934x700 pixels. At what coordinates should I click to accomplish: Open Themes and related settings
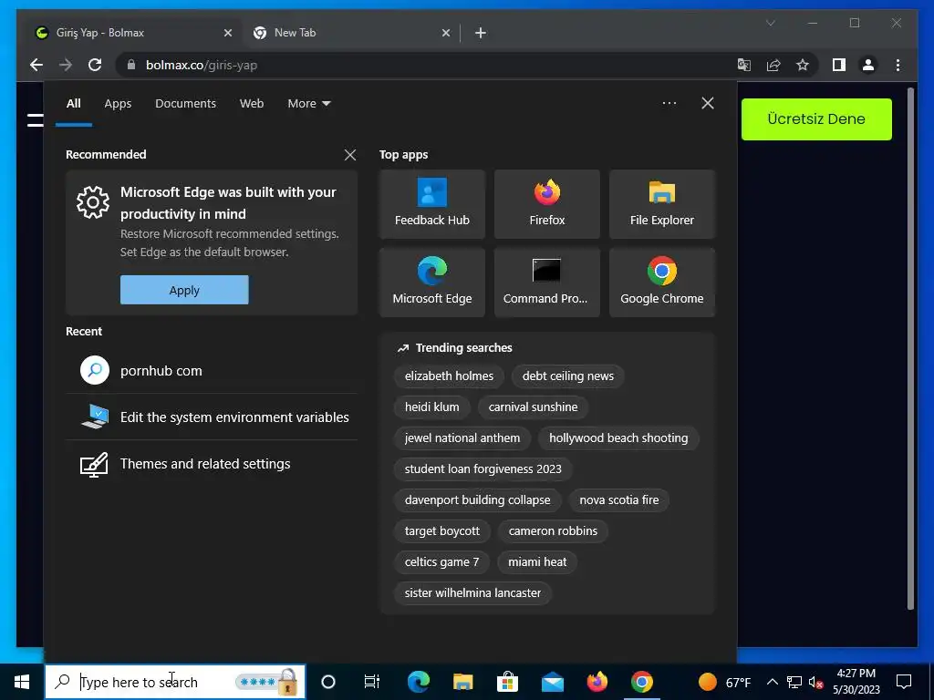pos(212,464)
